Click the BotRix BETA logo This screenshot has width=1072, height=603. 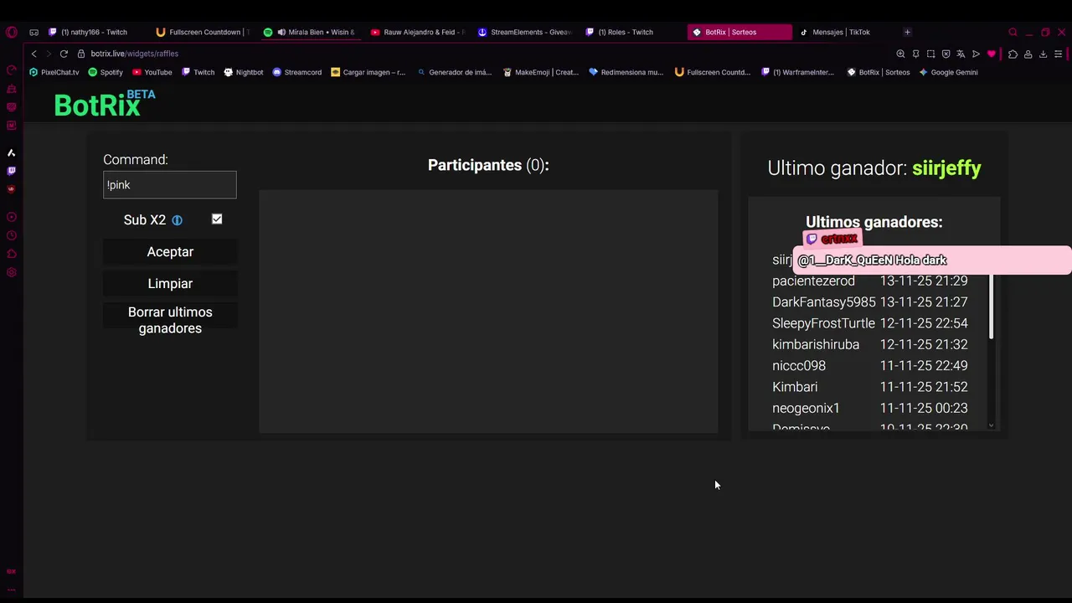pos(105,103)
